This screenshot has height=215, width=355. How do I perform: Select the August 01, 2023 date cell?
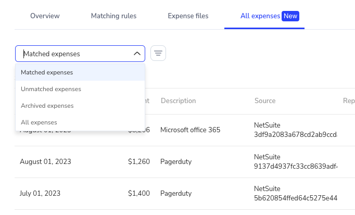[x=45, y=161]
